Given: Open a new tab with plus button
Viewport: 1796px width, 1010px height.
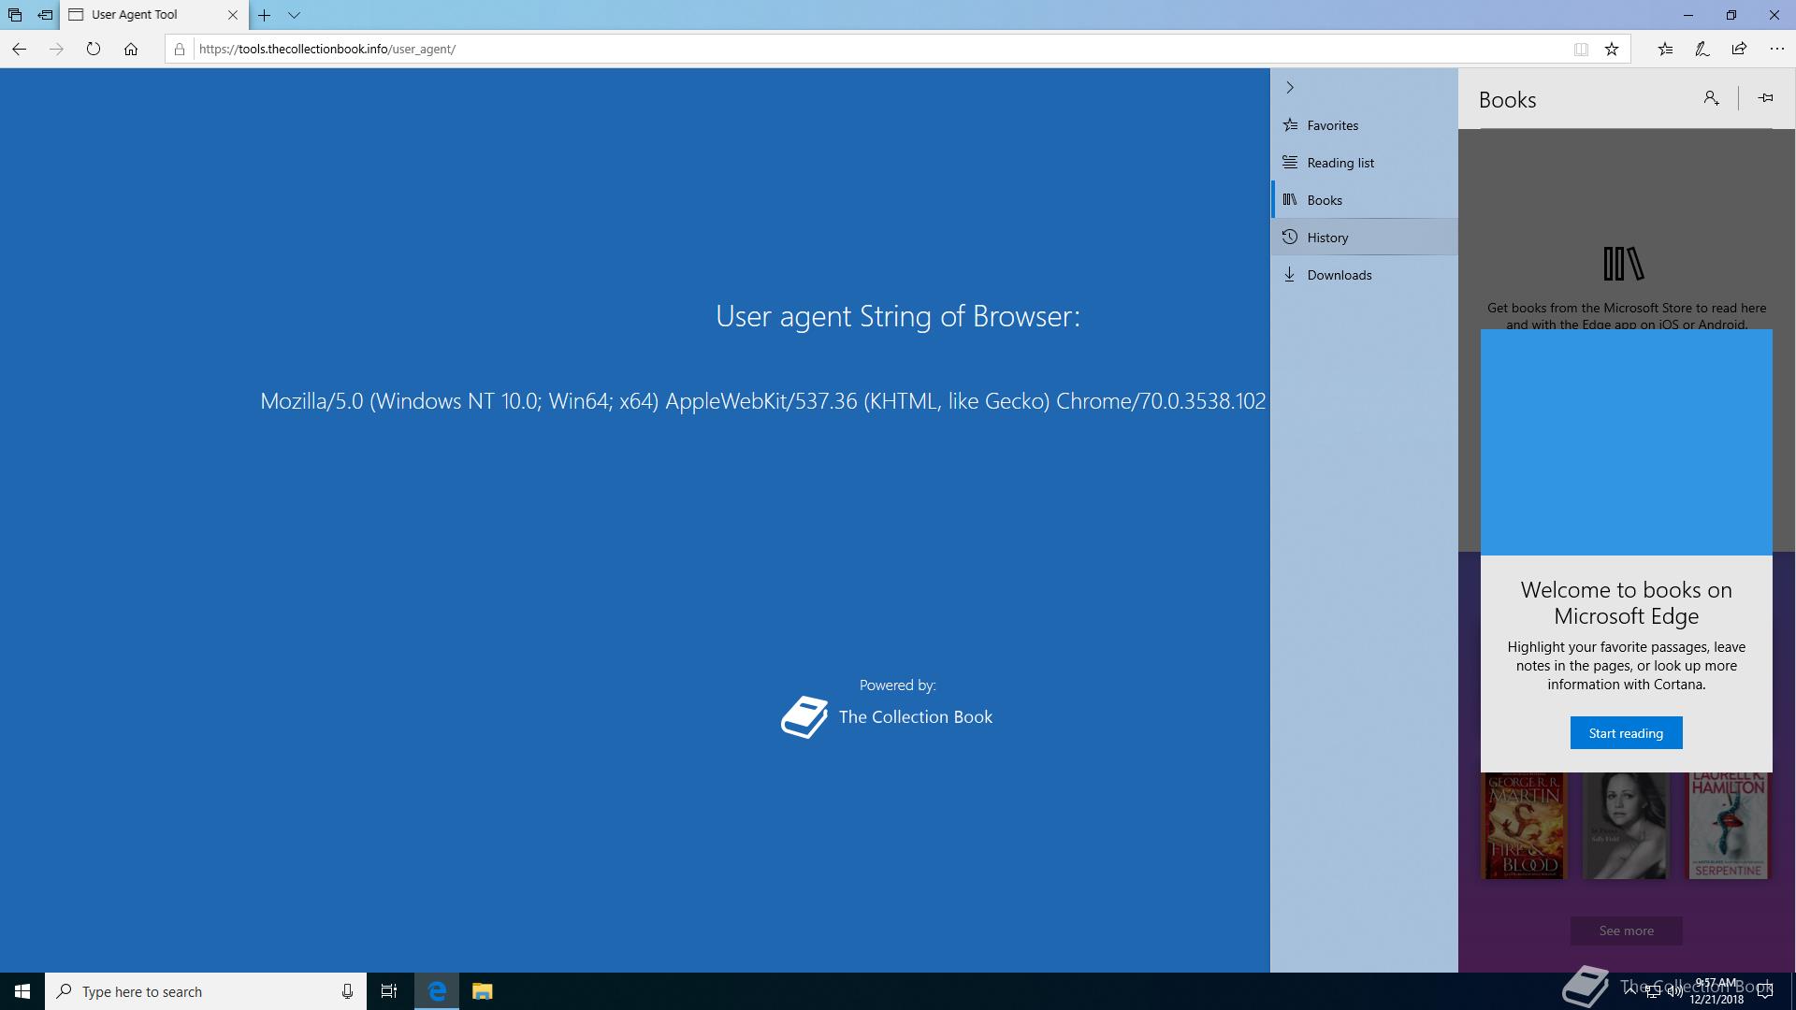Looking at the screenshot, I should (x=265, y=15).
